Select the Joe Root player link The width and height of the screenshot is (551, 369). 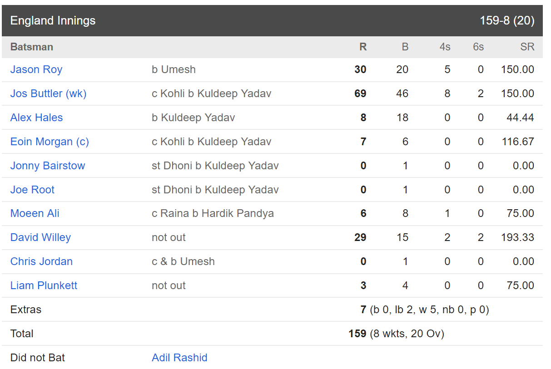32,190
